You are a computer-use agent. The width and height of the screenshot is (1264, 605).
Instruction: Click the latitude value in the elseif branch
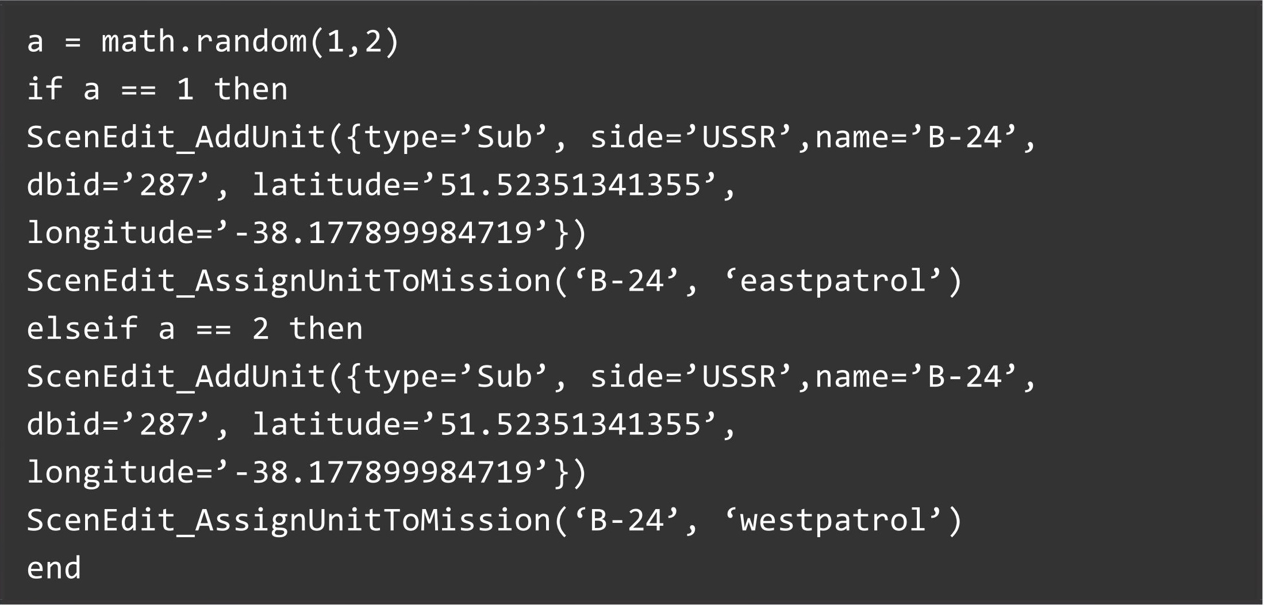click(x=570, y=425)
